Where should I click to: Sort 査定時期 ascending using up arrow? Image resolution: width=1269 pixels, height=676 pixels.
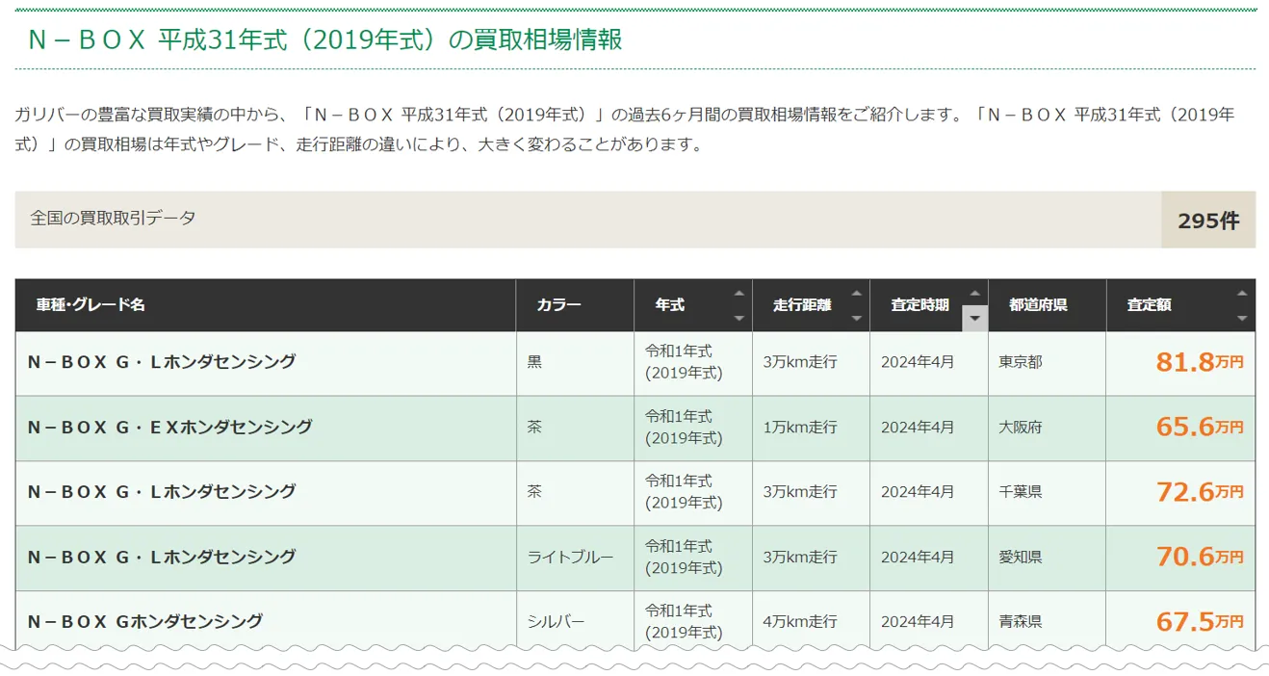[x=974, y=294]
